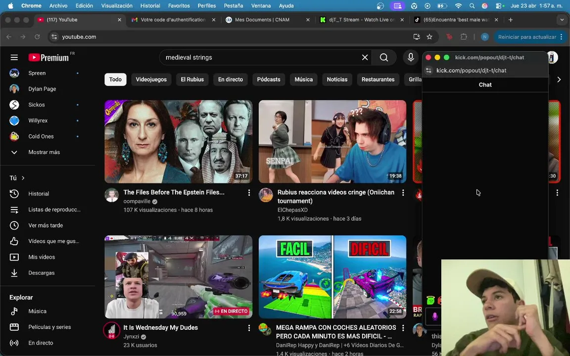Start voice search with microphone icon

(411, 57)
